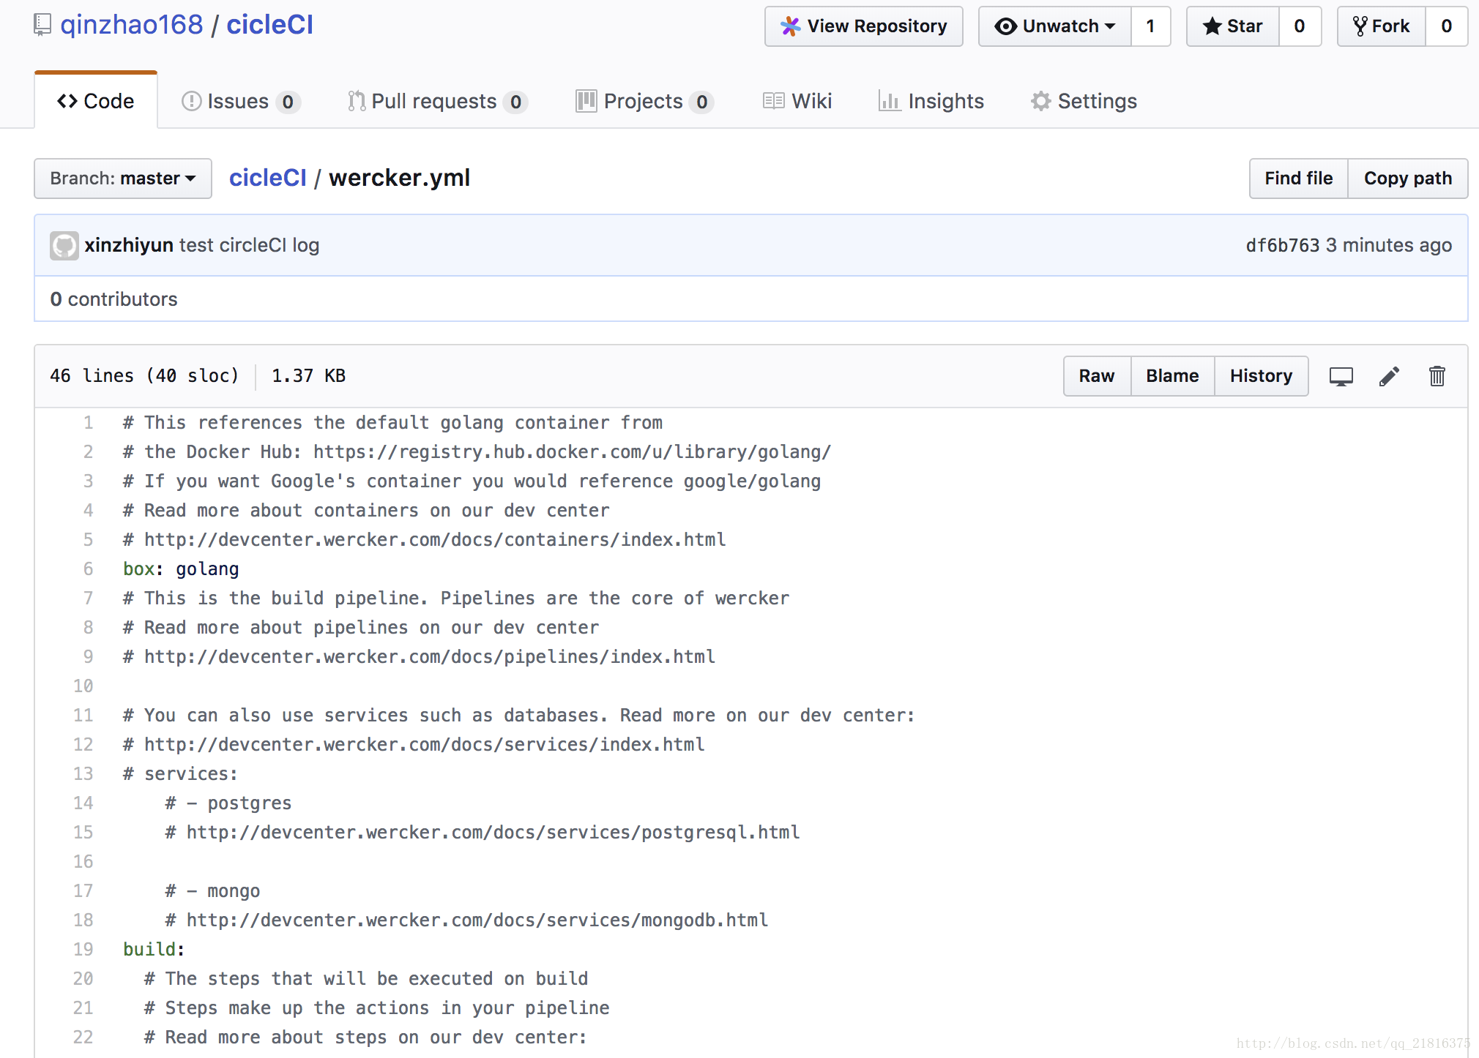Click line number 19
1479x1058 pixels.
coord(83,950)
